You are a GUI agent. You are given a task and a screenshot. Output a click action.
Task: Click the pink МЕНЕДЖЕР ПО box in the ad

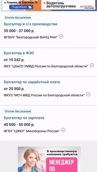point(62,165)
